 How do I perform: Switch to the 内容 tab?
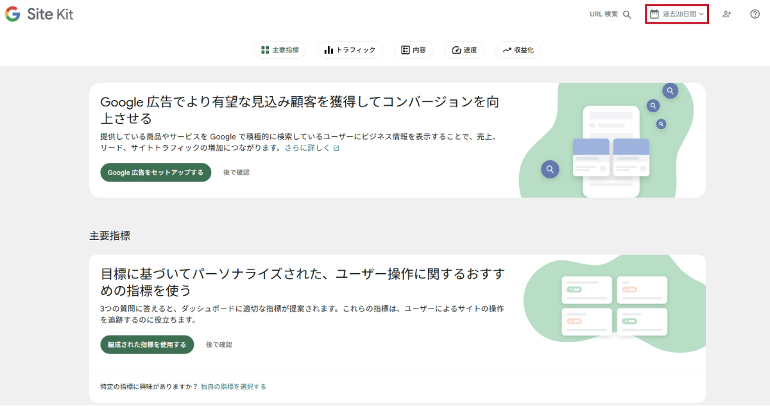tap(413, 50)
